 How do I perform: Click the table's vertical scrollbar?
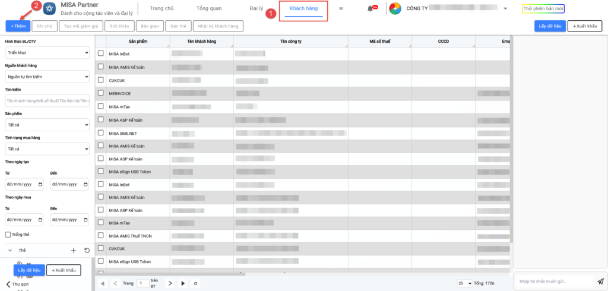click(511, 138)
